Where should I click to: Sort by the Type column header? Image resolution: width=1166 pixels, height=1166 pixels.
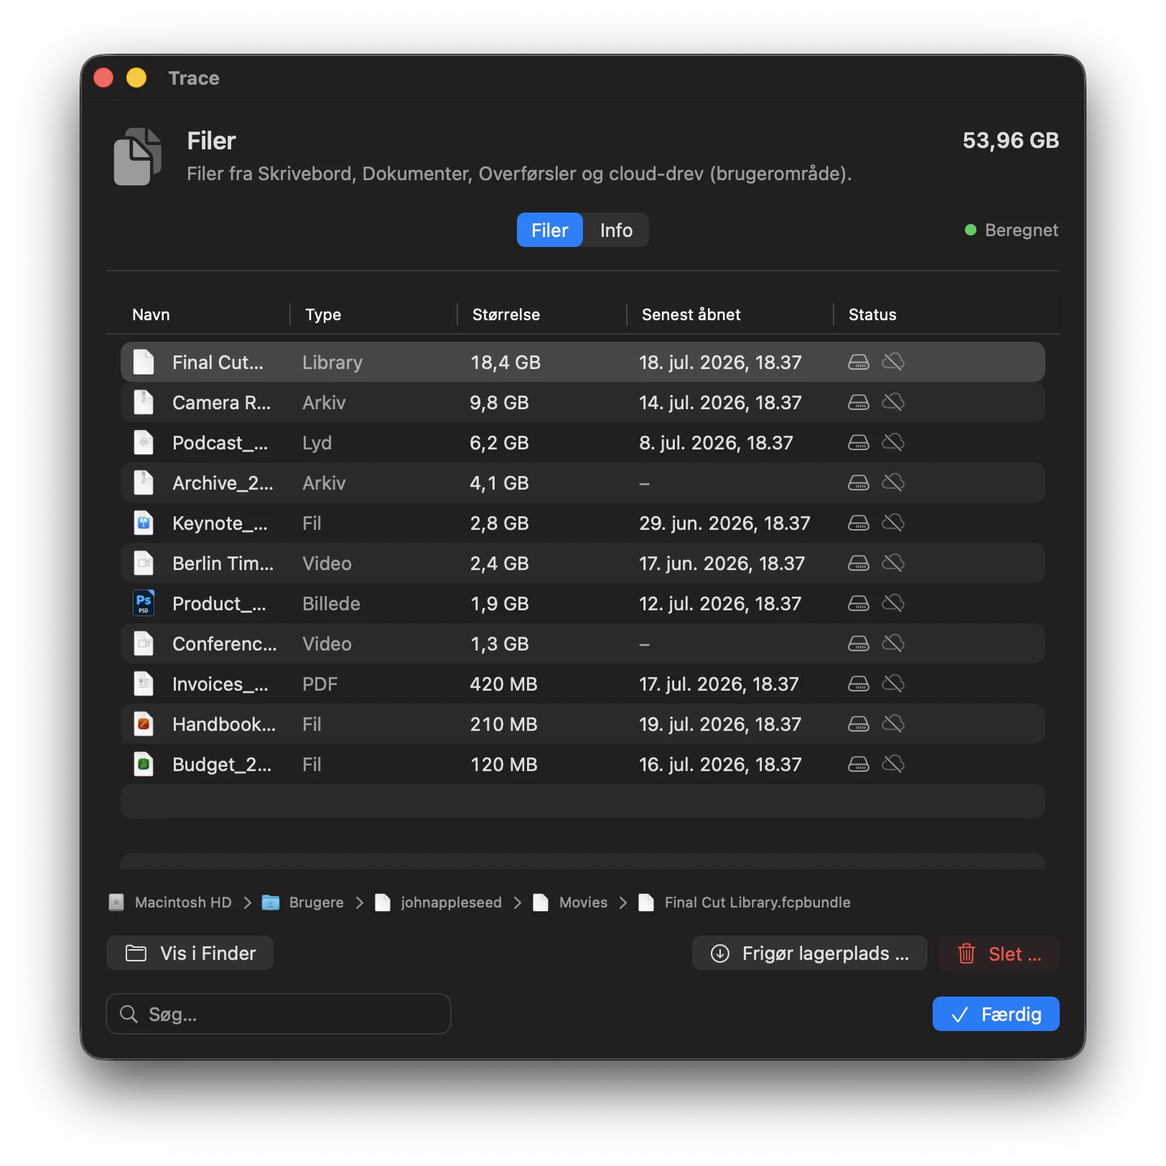coord(323,314)
